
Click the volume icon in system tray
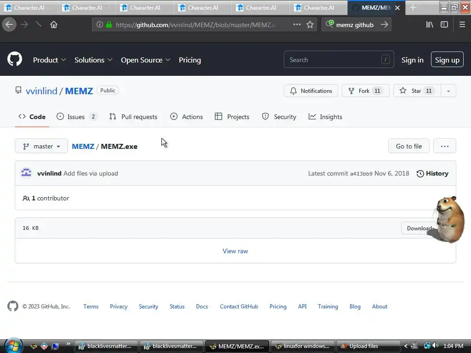pyautogui.click(x=436, y=346)
